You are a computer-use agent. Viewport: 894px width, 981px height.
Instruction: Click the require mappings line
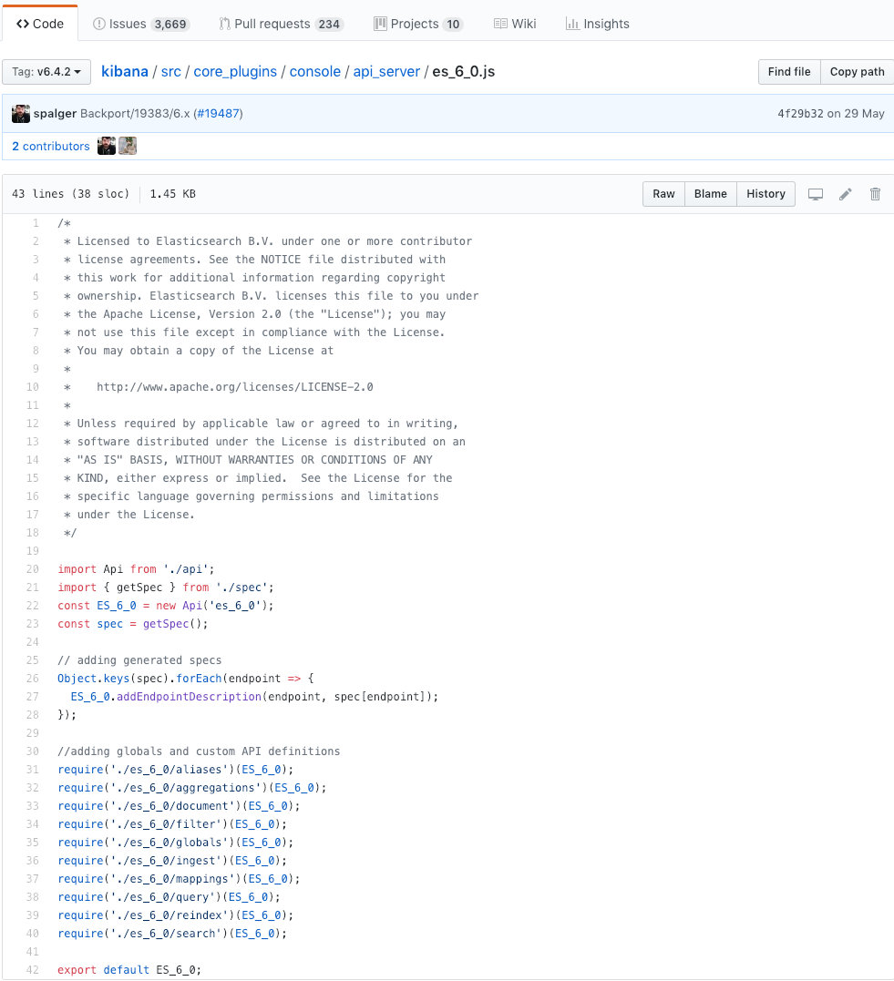tap(179, 879)
